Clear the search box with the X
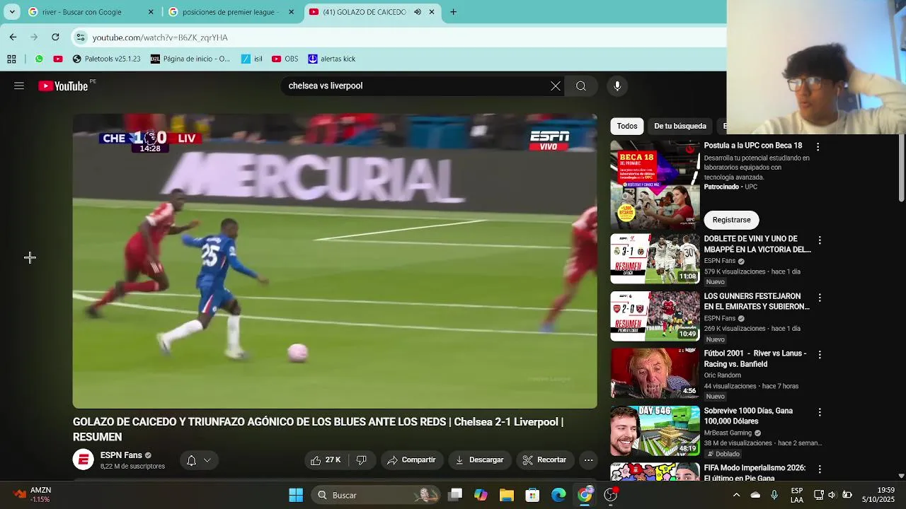The image size is (906, 509). (x=556, y=86)
